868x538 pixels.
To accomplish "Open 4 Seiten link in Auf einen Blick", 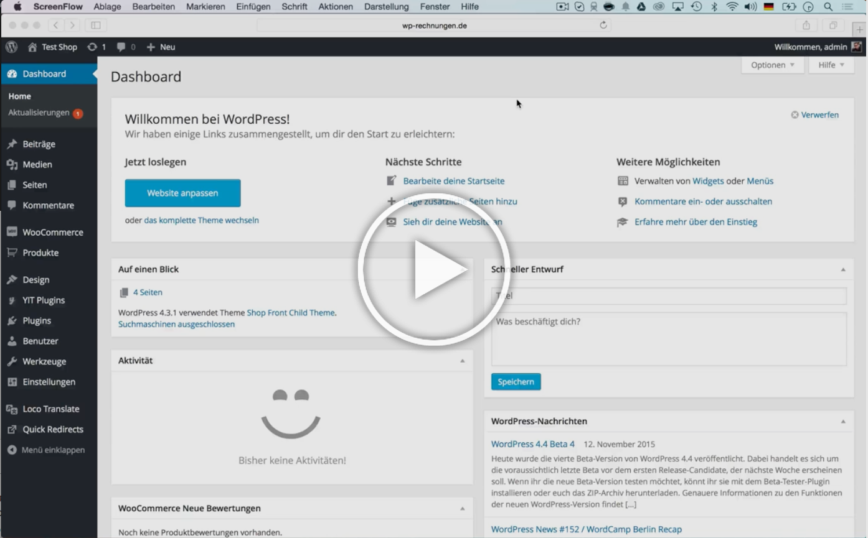I will [148, 292].
